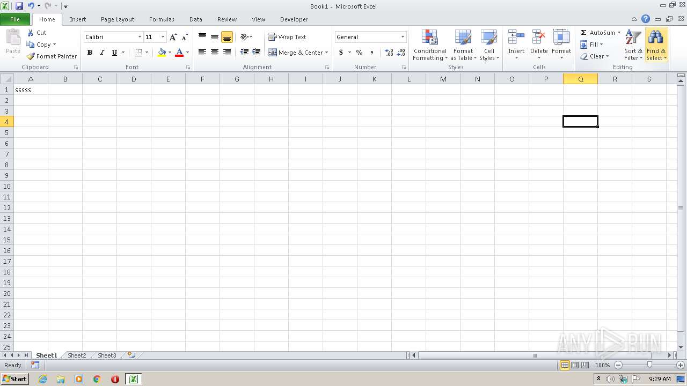Click the Align Text Left icon
This screenshot has width=687, height=386.
pos(202,53)
